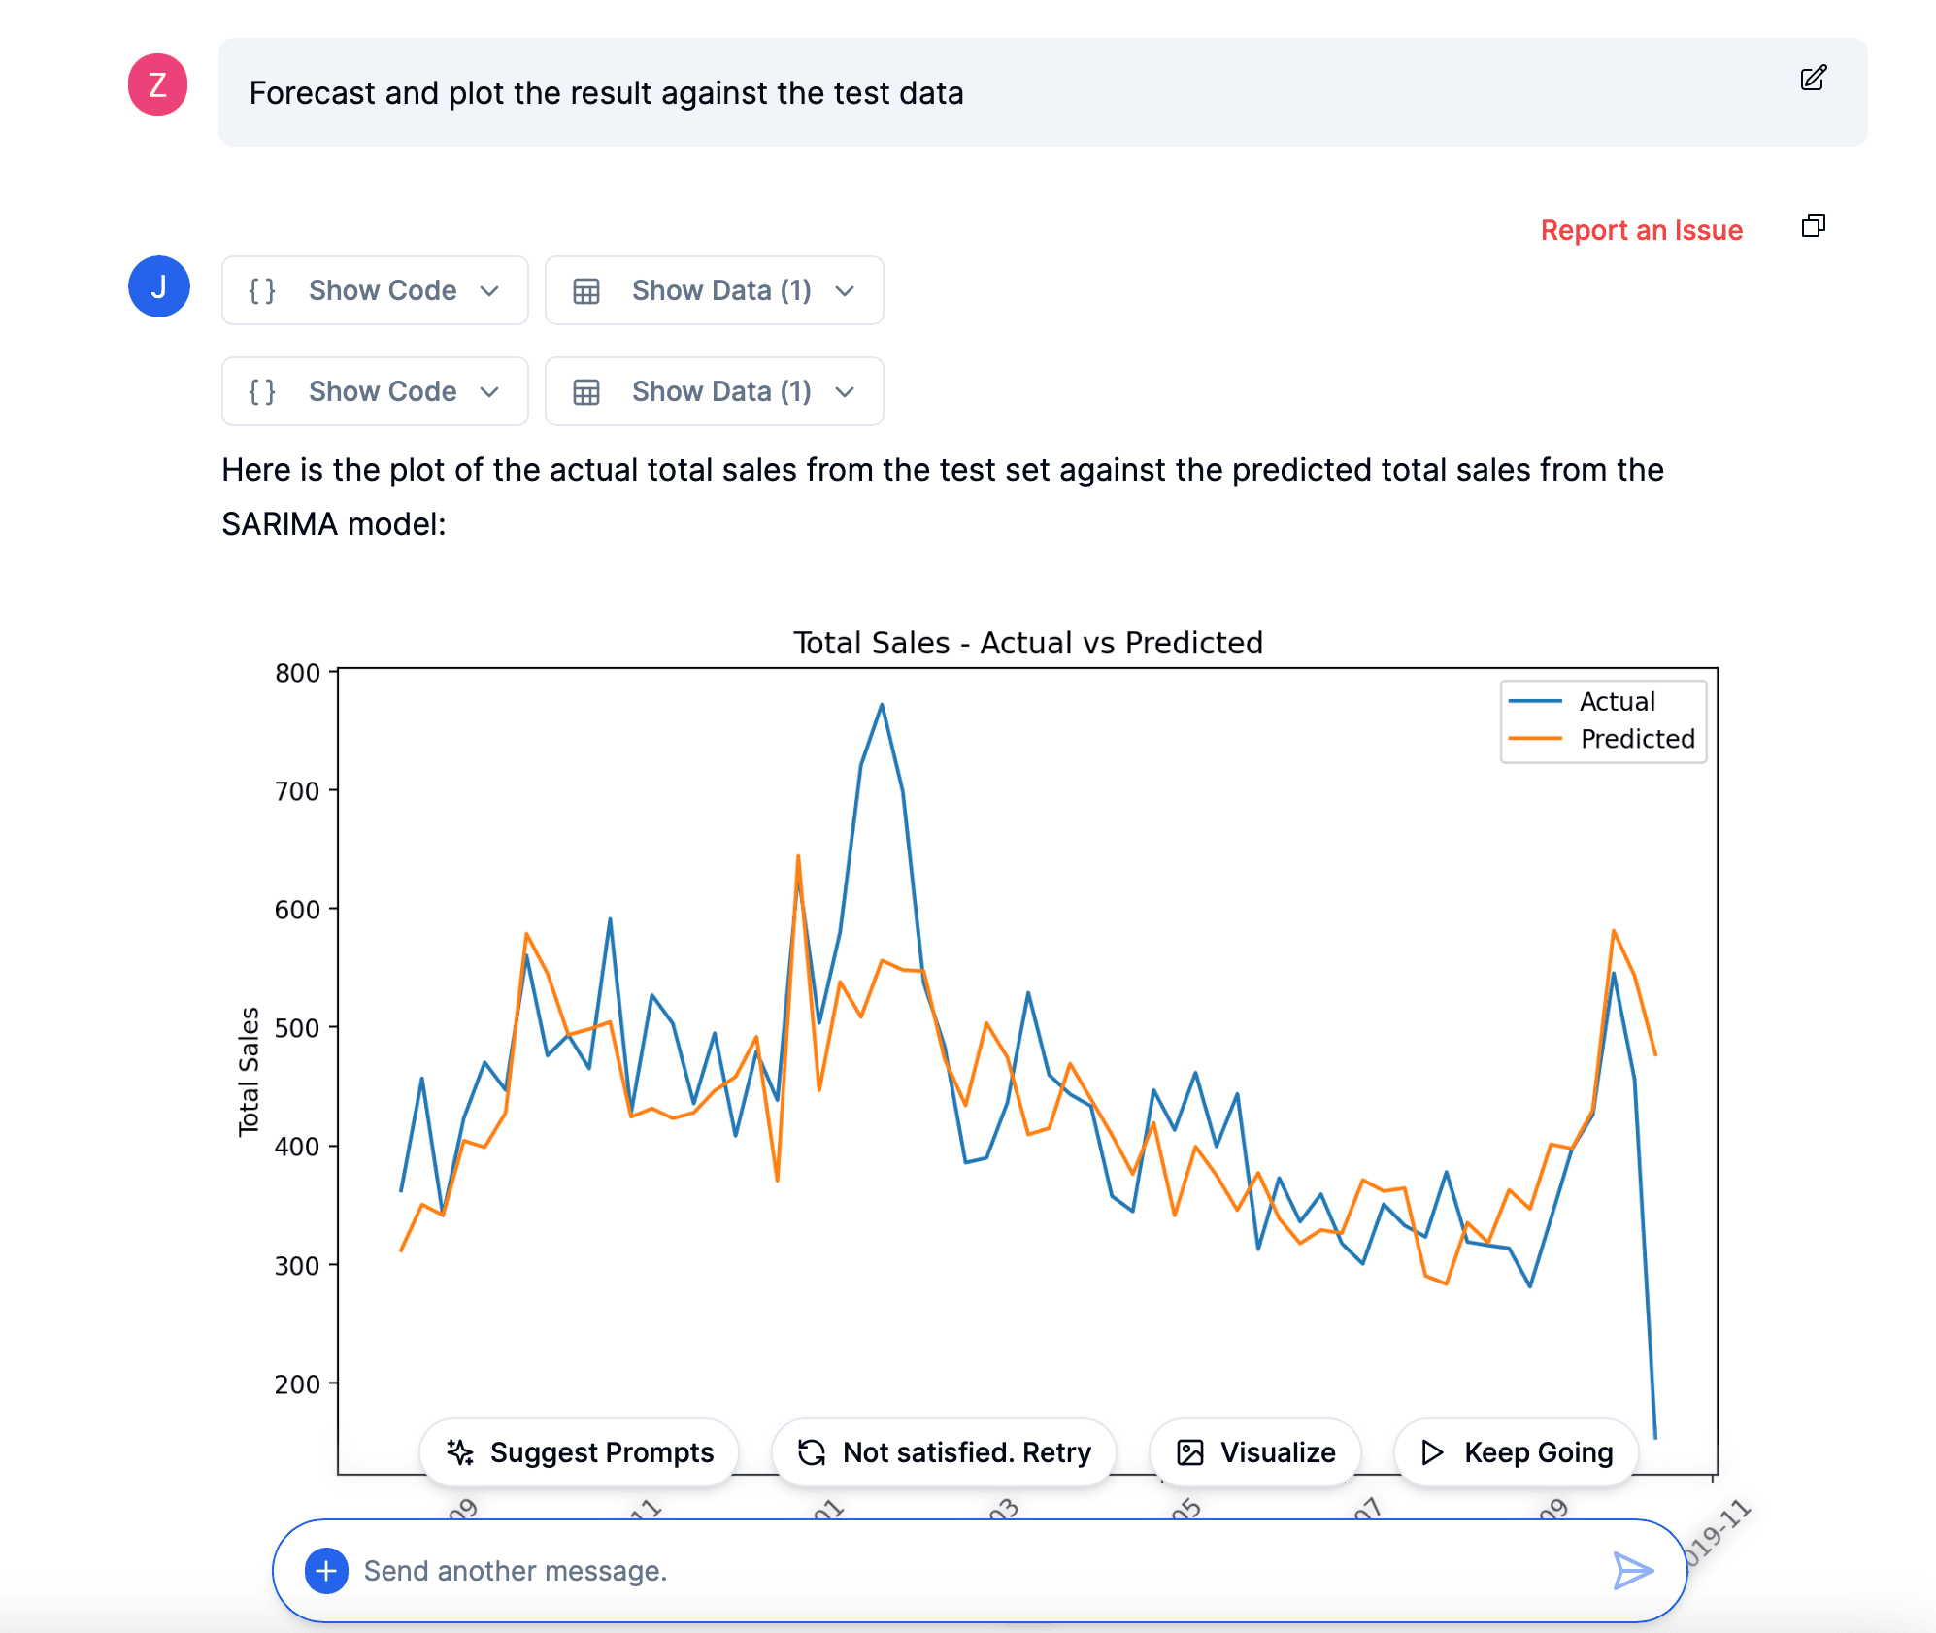The width and height of the screenshot is (1936, 1633).
Task: Click the sparkle icon on Suggest Prompts
Action: click(x=459, y=1452)
